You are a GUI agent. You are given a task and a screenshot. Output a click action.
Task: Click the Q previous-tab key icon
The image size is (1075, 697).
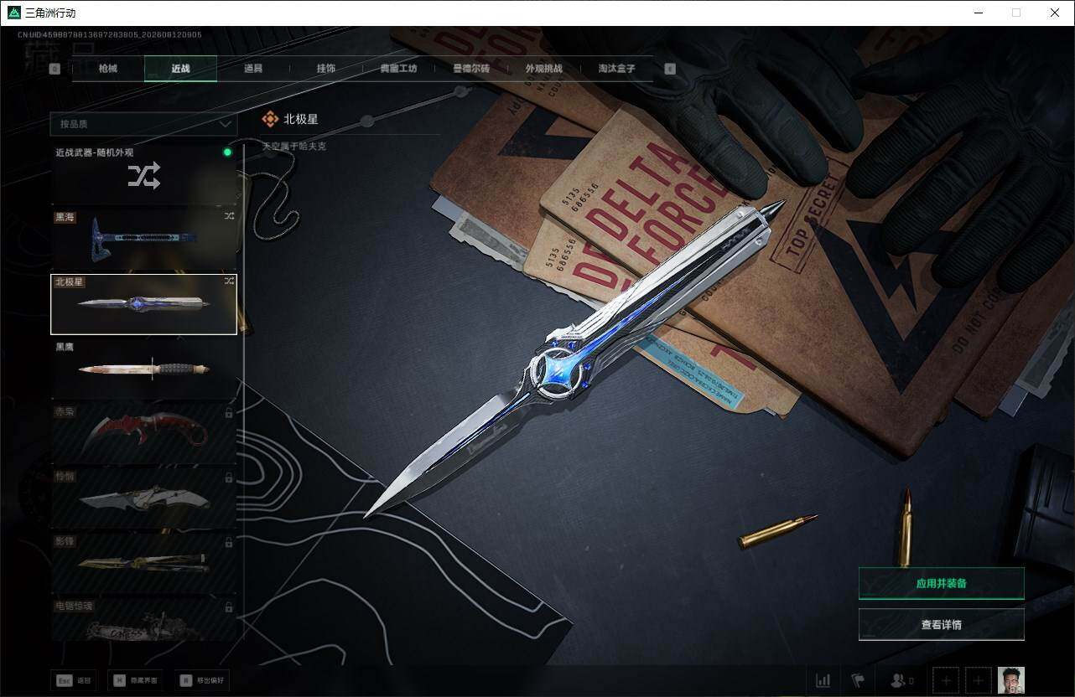[55, 69]
